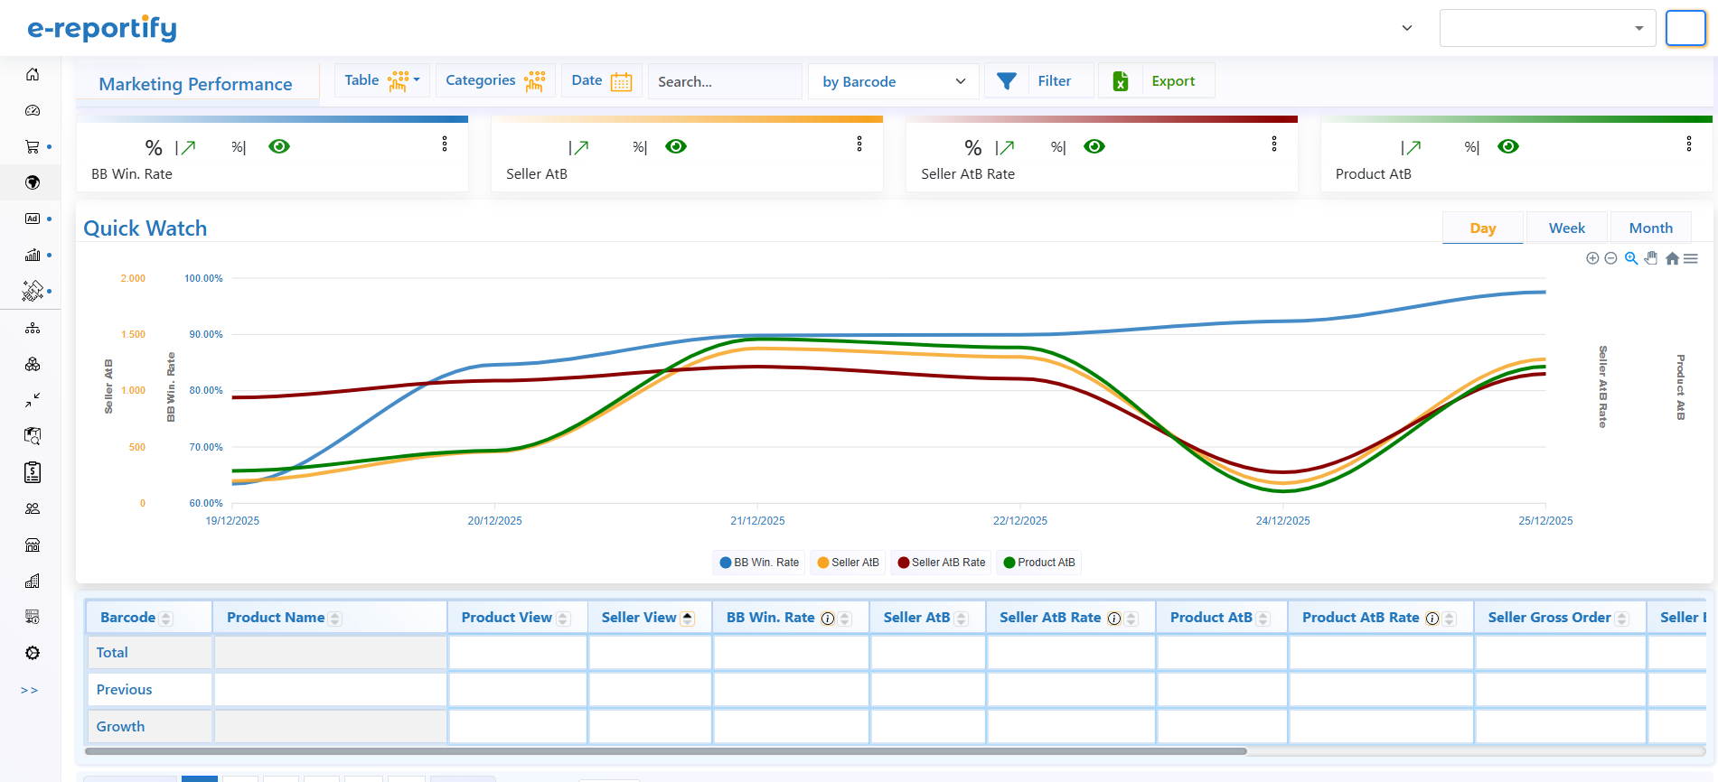
Task: Open settings gear in sidebar
Action: (33, 653)
